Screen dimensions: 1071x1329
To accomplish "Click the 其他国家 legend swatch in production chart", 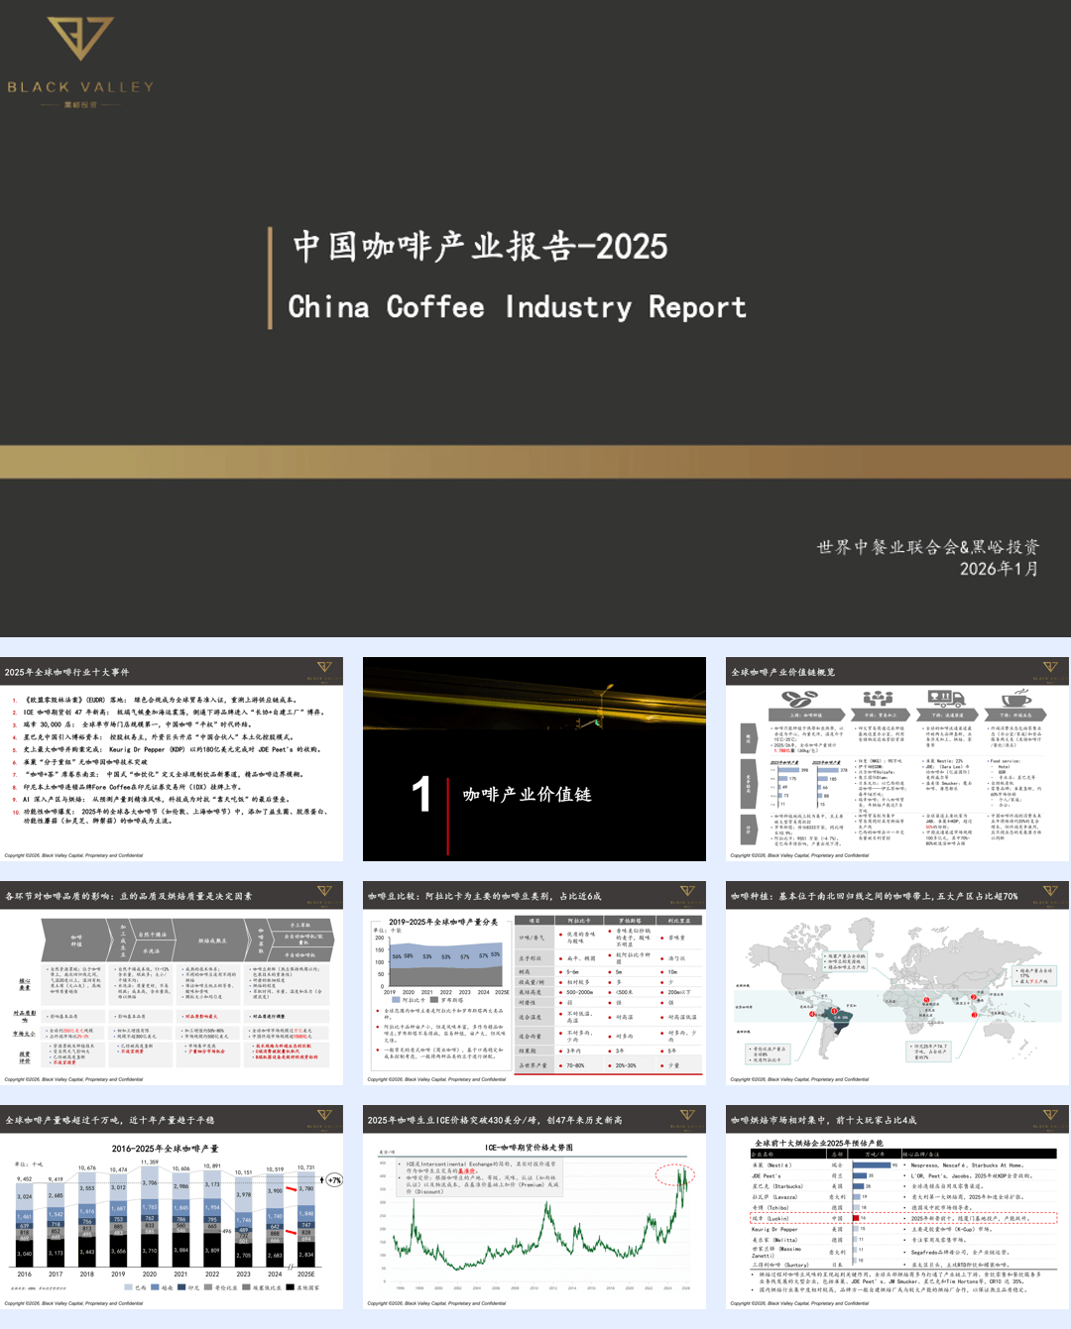I will coord(290,1287).
